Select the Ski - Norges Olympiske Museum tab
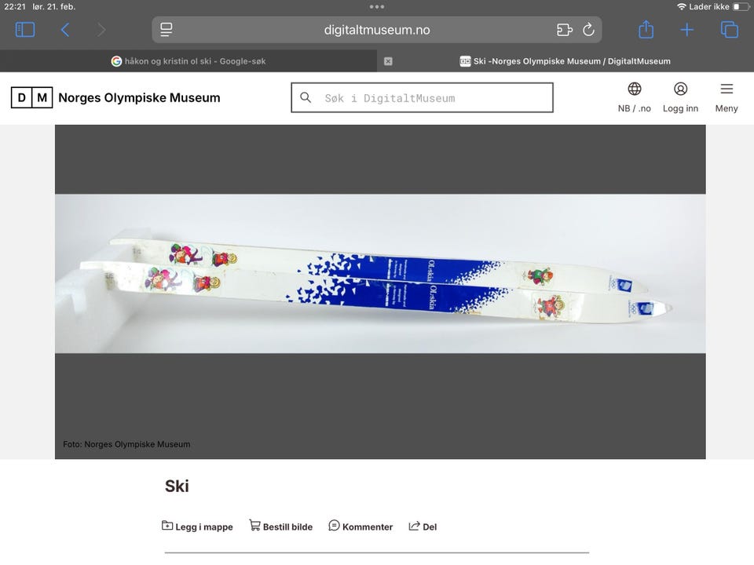754x565 pixels. [565, 61]
